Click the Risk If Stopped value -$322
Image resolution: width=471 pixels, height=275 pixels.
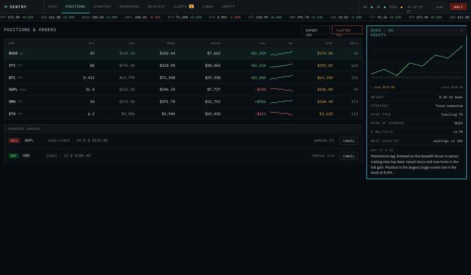tap(458, 123)
